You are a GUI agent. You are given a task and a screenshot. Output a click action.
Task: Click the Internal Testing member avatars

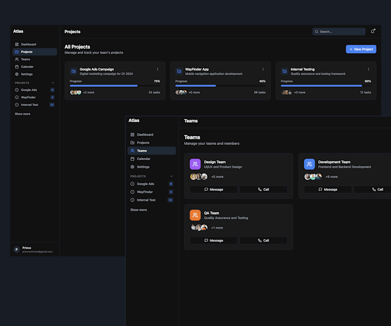[286, 92]
